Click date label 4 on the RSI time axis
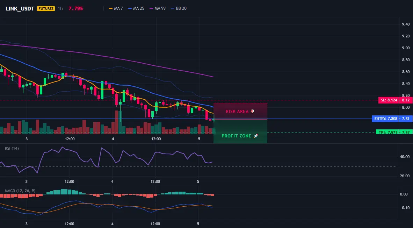The width and height of the screenshot is (413, 228). point(113,181)
